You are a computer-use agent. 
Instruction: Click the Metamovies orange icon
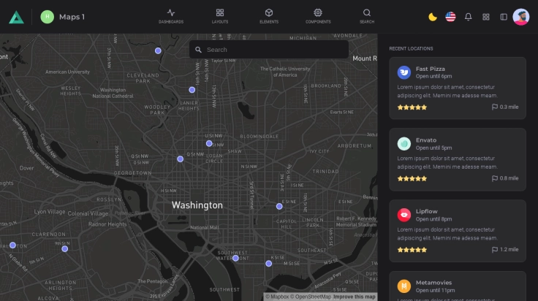pyautogui.click(x=404, y=286)
